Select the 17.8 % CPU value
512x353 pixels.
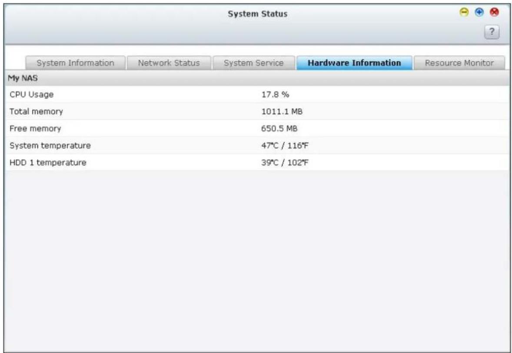click(x=275, y=94)
